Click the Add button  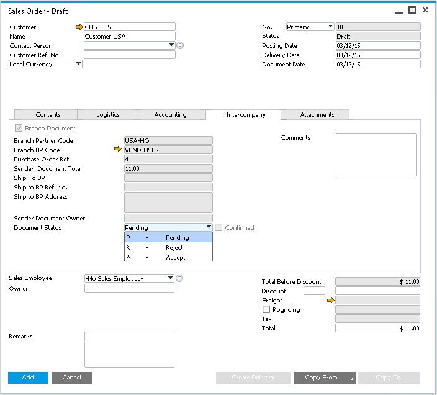pyautogui.click(x=28, y=378)
